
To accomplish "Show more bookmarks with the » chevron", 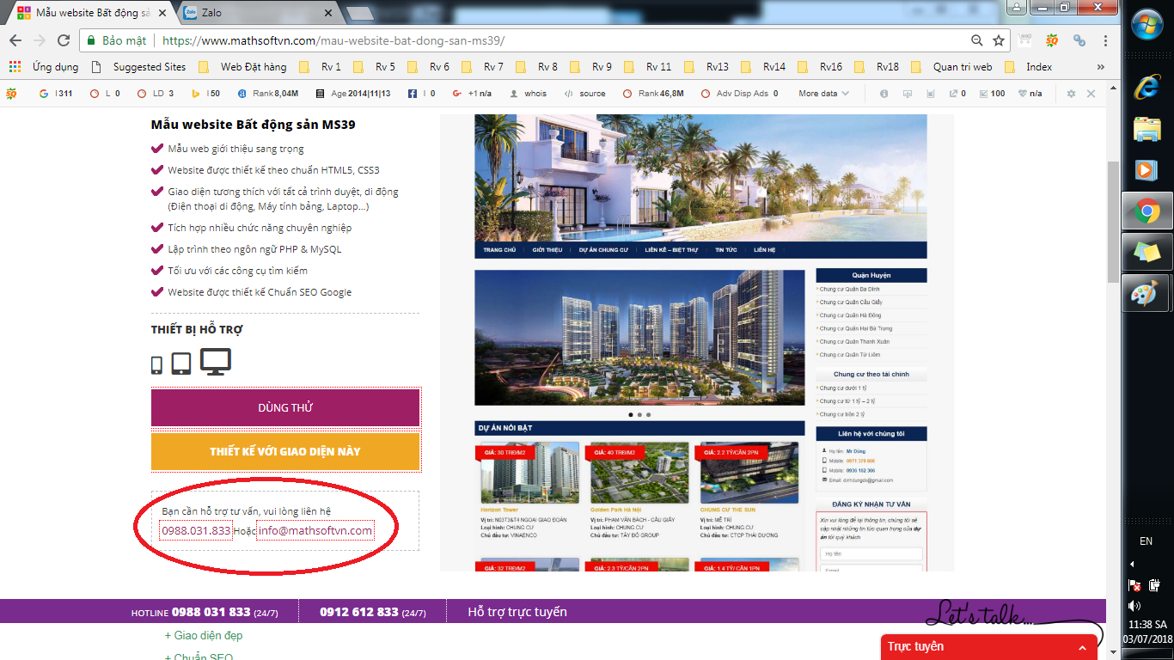I will (1101, 66).
